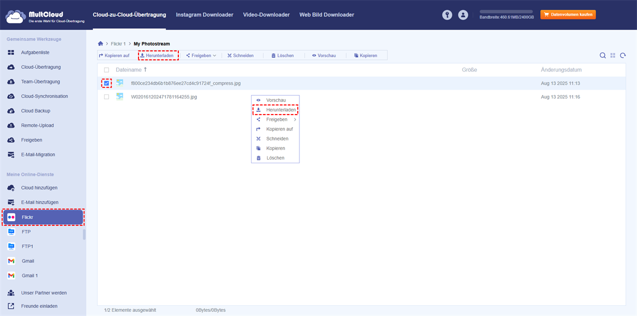Switch to grid view icon
Screen dimensions: 637x316
613,55
